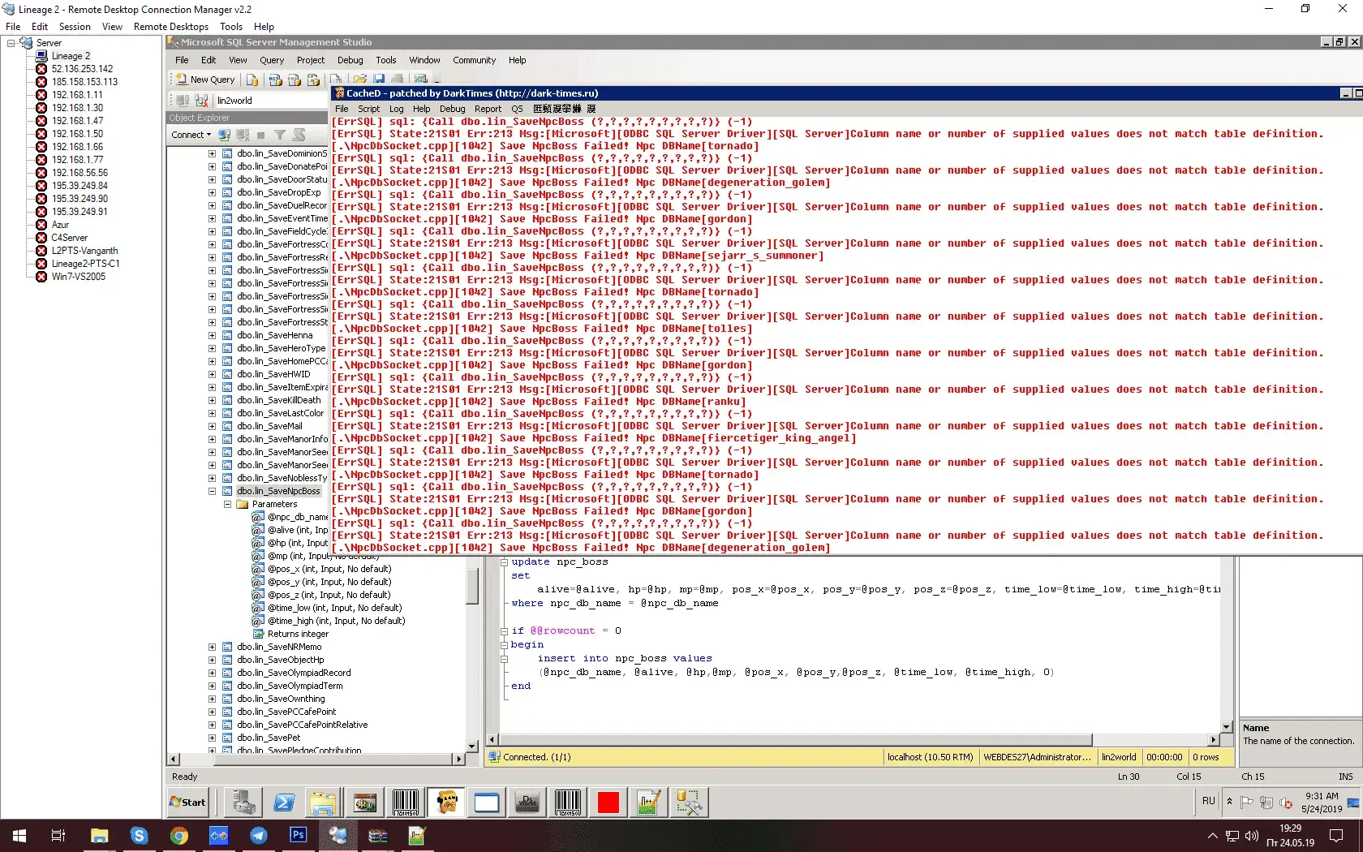Open Script menu in CacheD window
Screen dimensions: 1363x852
point(369,109)
